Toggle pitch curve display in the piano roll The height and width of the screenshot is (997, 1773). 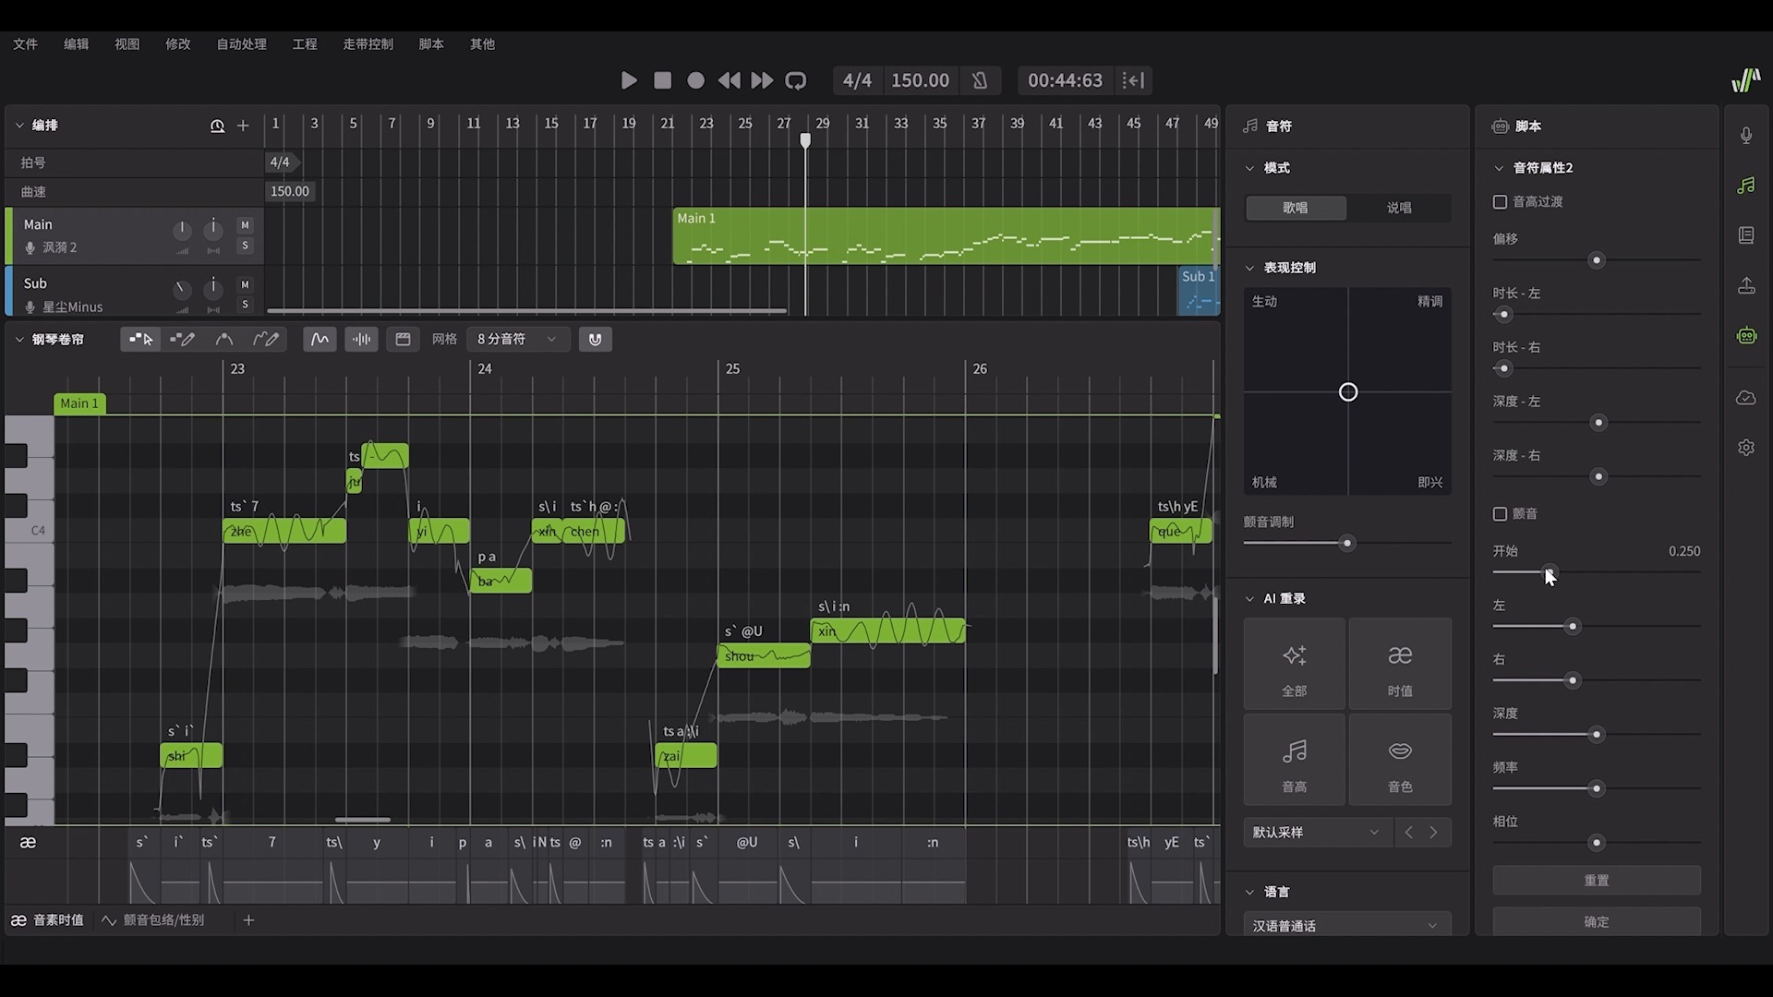coord(320,339)
